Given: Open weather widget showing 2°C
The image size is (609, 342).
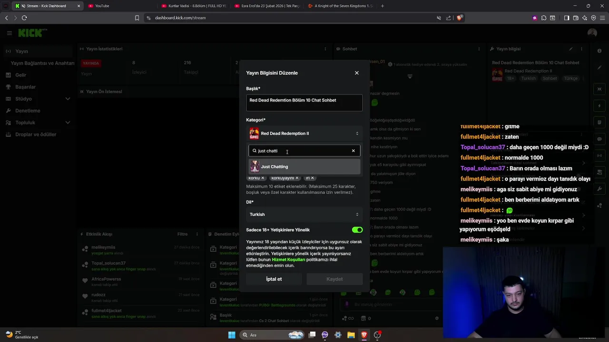Looking at the screenshot, I should (x=22, y=335).
